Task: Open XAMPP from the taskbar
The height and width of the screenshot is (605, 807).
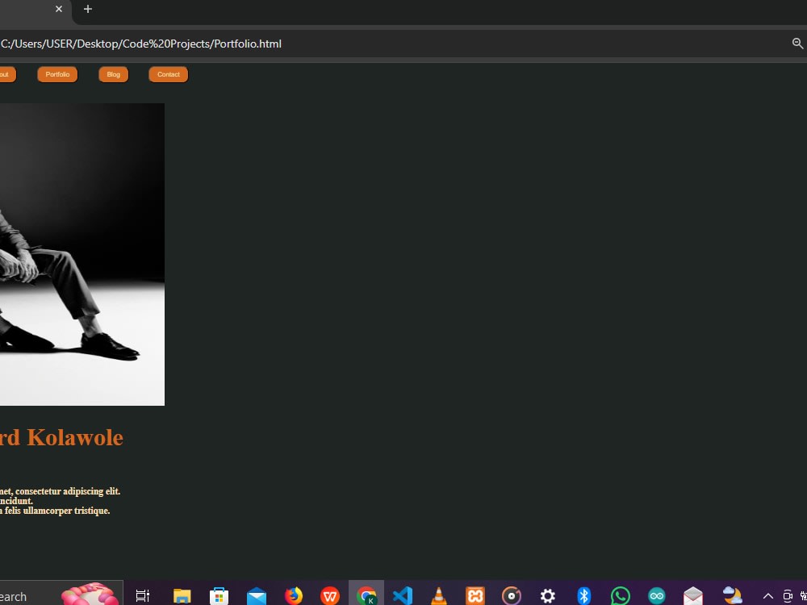Action: point(475,596)
